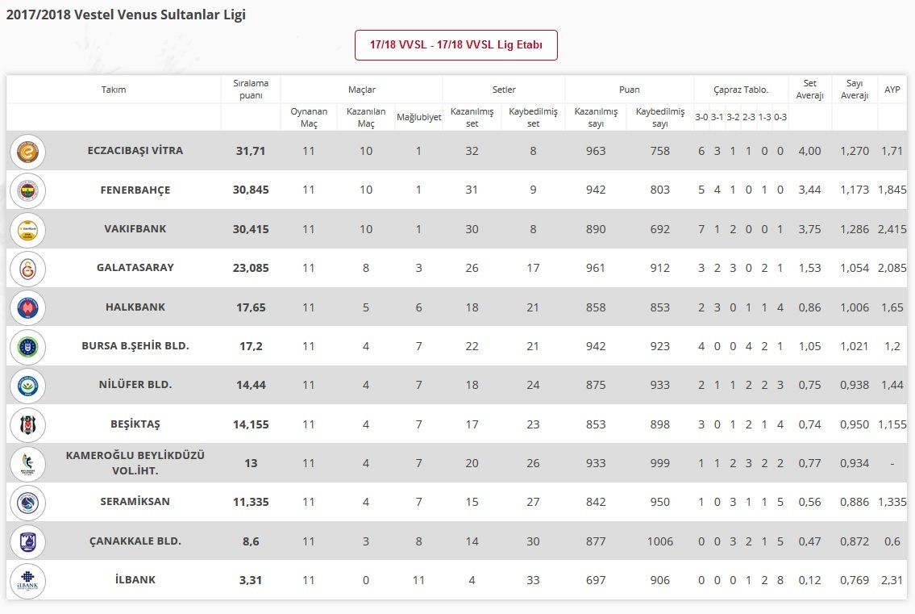Screen dimensions: 915x614
Task: Click the Seramiksan team logo
Action: pos(27,503)
